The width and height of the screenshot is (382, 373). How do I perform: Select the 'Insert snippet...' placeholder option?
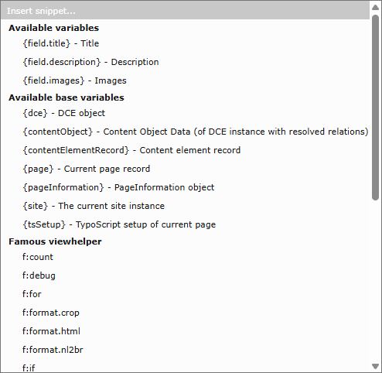point(185,11)
